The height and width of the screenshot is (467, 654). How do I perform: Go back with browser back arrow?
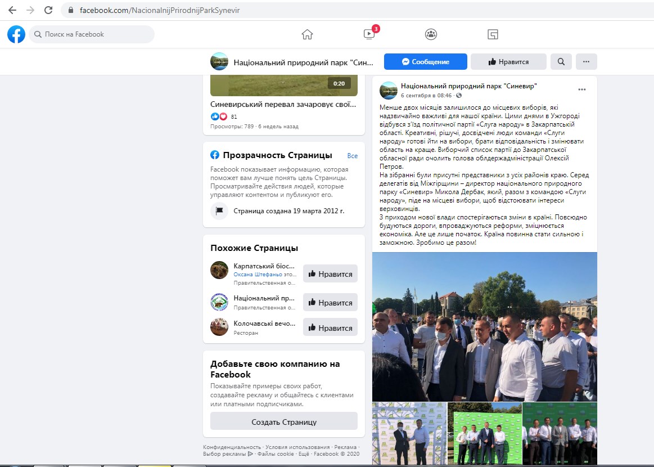click(x=12, y=10)
